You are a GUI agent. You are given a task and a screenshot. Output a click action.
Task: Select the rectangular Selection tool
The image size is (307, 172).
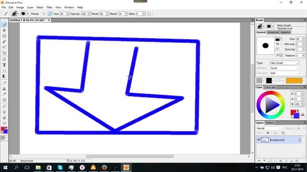click(x=4, y=36)
